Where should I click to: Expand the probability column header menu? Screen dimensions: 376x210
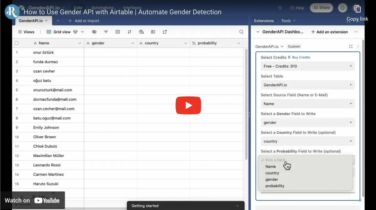click(238, 43)
